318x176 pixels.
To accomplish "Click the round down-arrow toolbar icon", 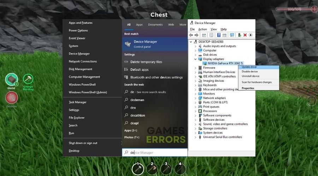I will (251, 35).
